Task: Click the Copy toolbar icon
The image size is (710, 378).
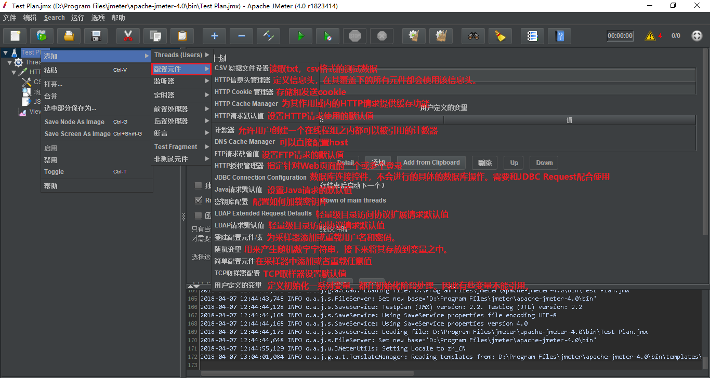Action: tap(155, 36)
